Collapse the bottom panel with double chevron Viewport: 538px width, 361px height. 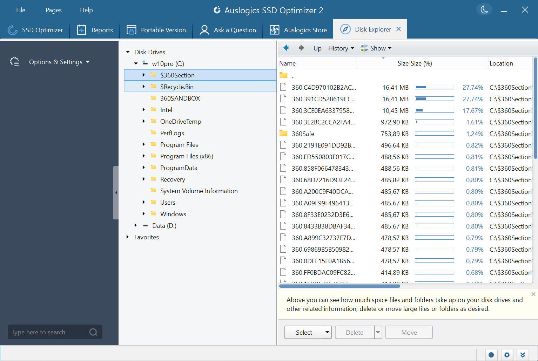click(523, 355)
